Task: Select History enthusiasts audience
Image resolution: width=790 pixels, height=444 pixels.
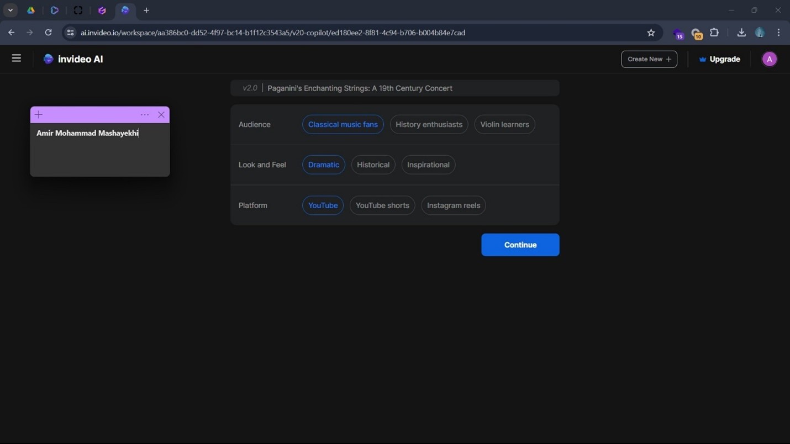Action: (x=429, y=124)
